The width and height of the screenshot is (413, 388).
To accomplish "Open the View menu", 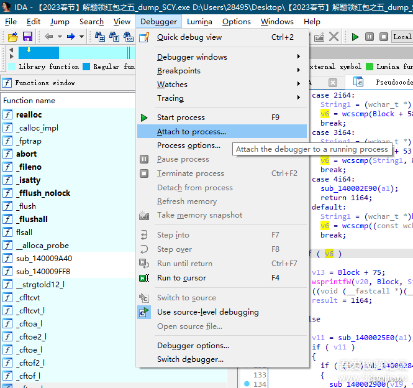I will [x=122, y=22].
